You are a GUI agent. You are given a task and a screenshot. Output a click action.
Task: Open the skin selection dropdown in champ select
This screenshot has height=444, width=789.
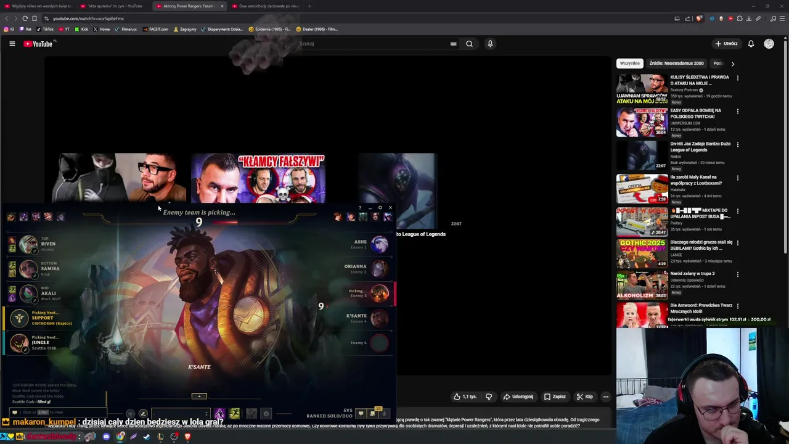tap(179, 413)
